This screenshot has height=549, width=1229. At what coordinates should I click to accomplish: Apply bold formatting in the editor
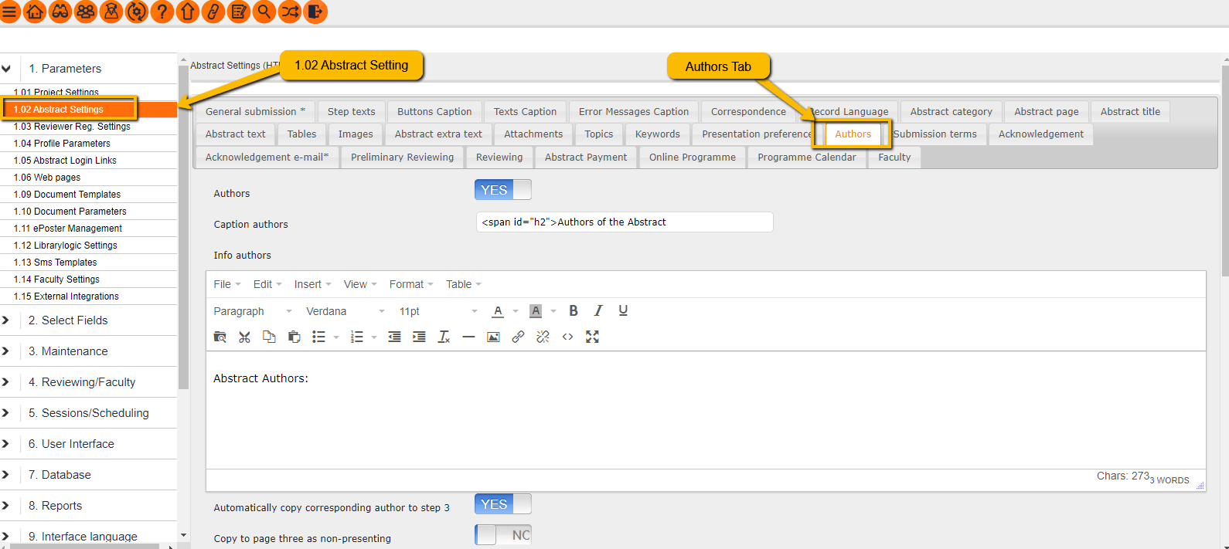[574, 310]
